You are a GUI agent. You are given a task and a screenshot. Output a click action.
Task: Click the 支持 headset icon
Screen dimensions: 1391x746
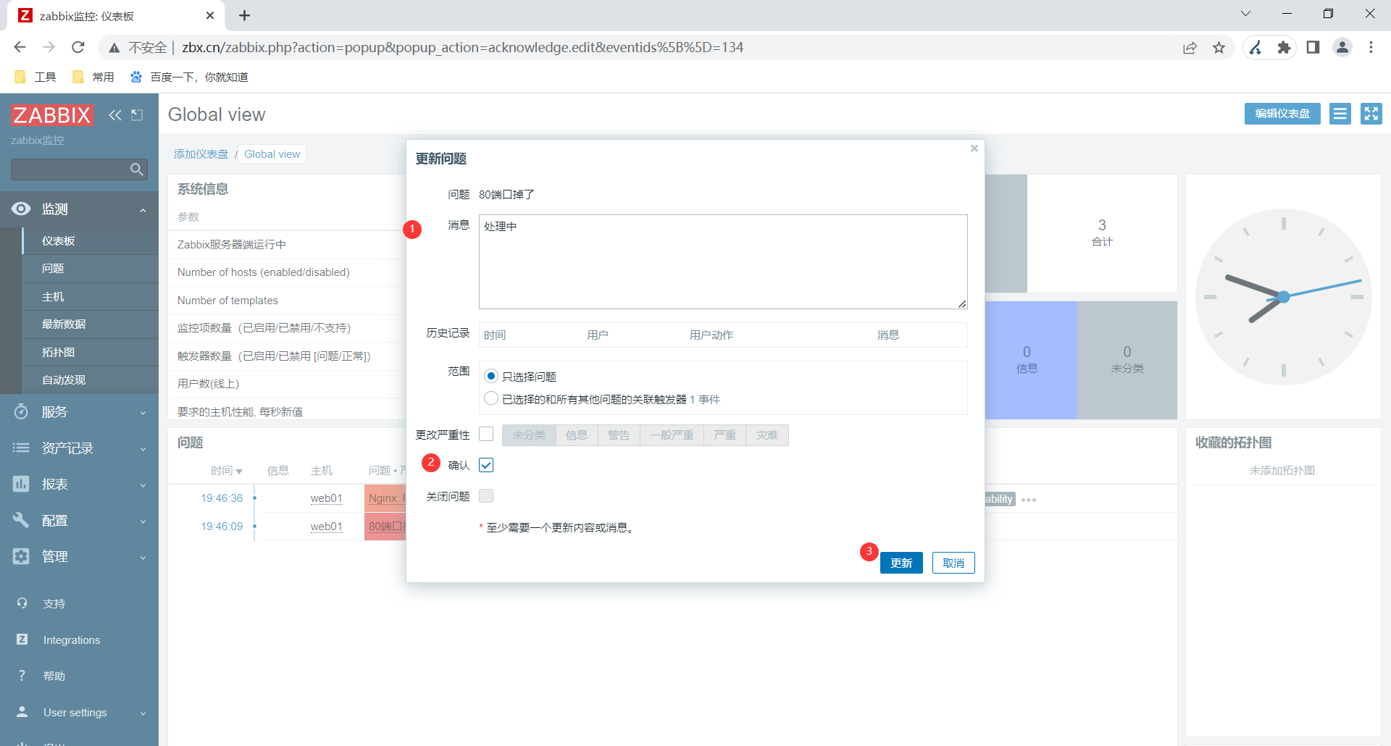[22, 603]
